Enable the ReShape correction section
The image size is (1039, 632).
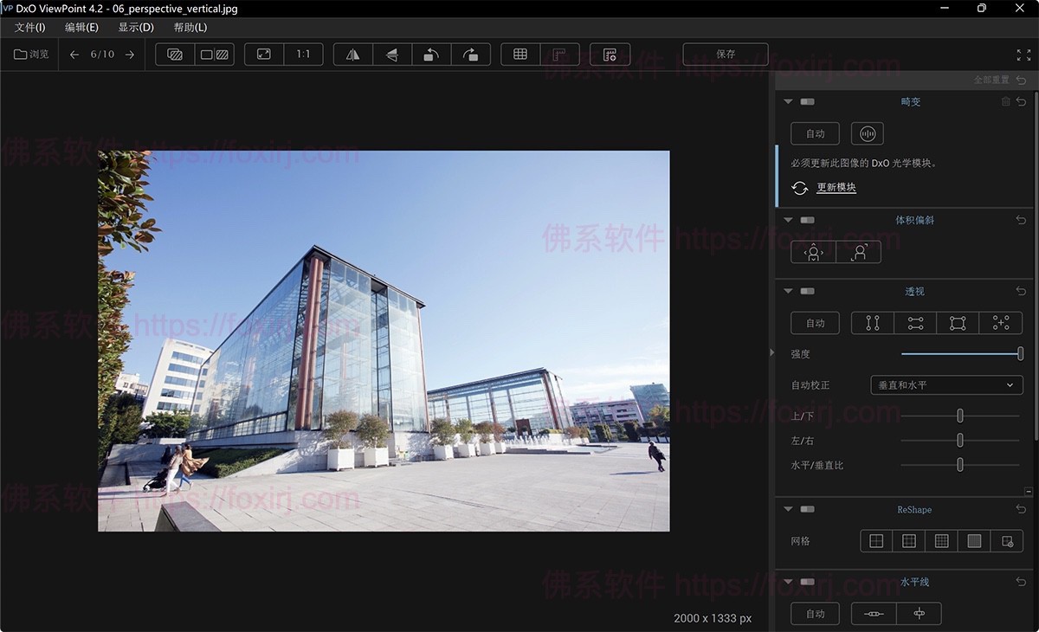tap(806, 509)
